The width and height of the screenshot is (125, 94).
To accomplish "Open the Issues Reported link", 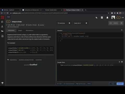I will point(13,27).
